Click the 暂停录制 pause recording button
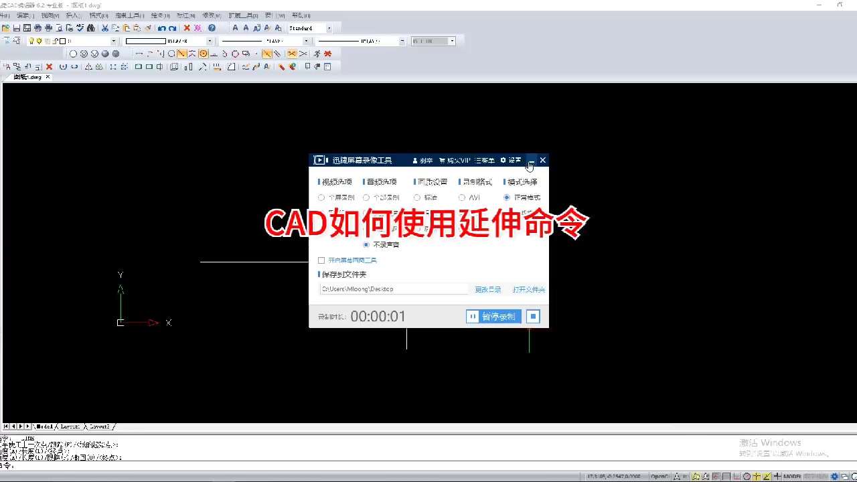This screenshot has height=482, width=857. pyautogui.click(x=493, y=316)
